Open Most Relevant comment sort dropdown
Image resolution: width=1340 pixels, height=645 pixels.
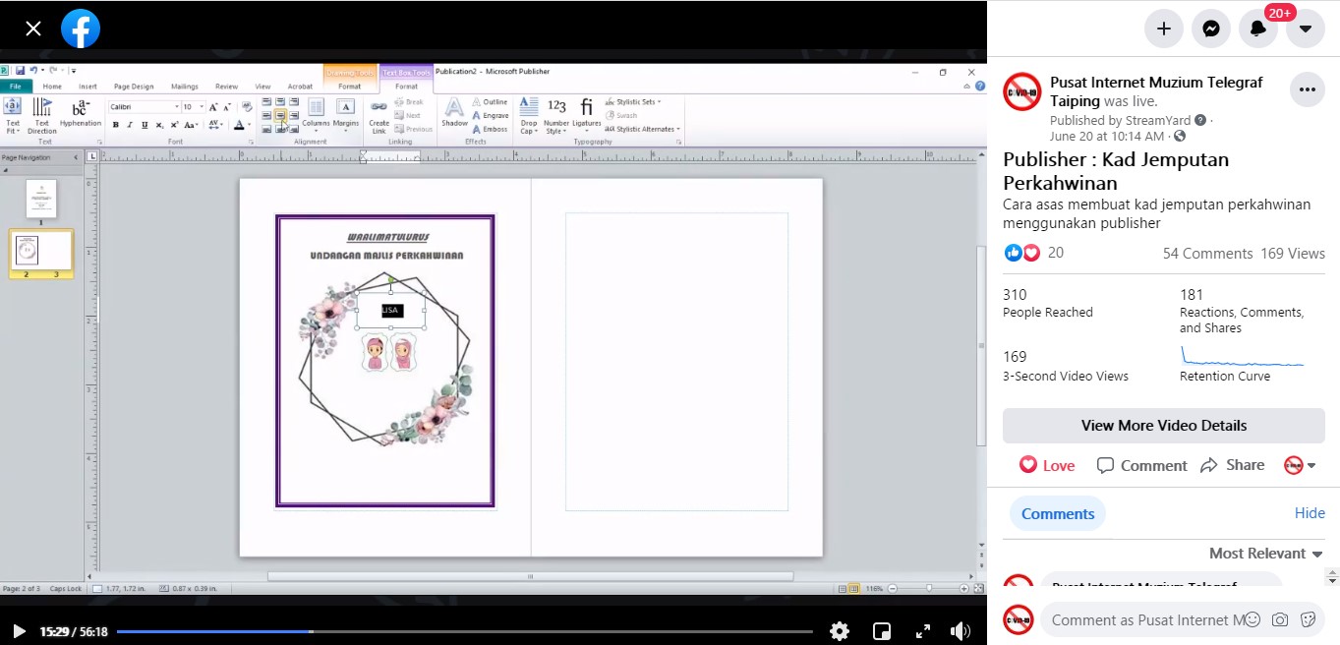pos(1266,554)
